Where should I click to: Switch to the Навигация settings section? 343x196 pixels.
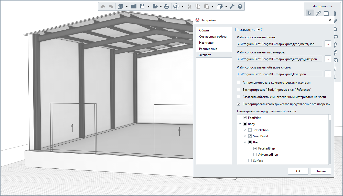pyautogui.click(x=207, y=43)
